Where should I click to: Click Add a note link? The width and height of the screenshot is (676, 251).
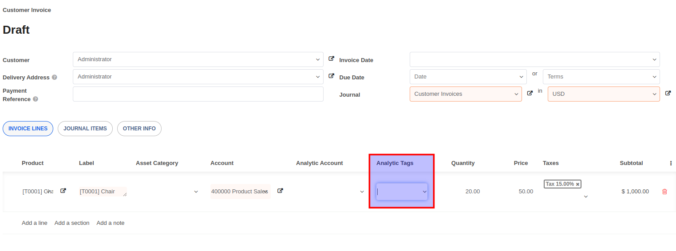pos(111,223)
